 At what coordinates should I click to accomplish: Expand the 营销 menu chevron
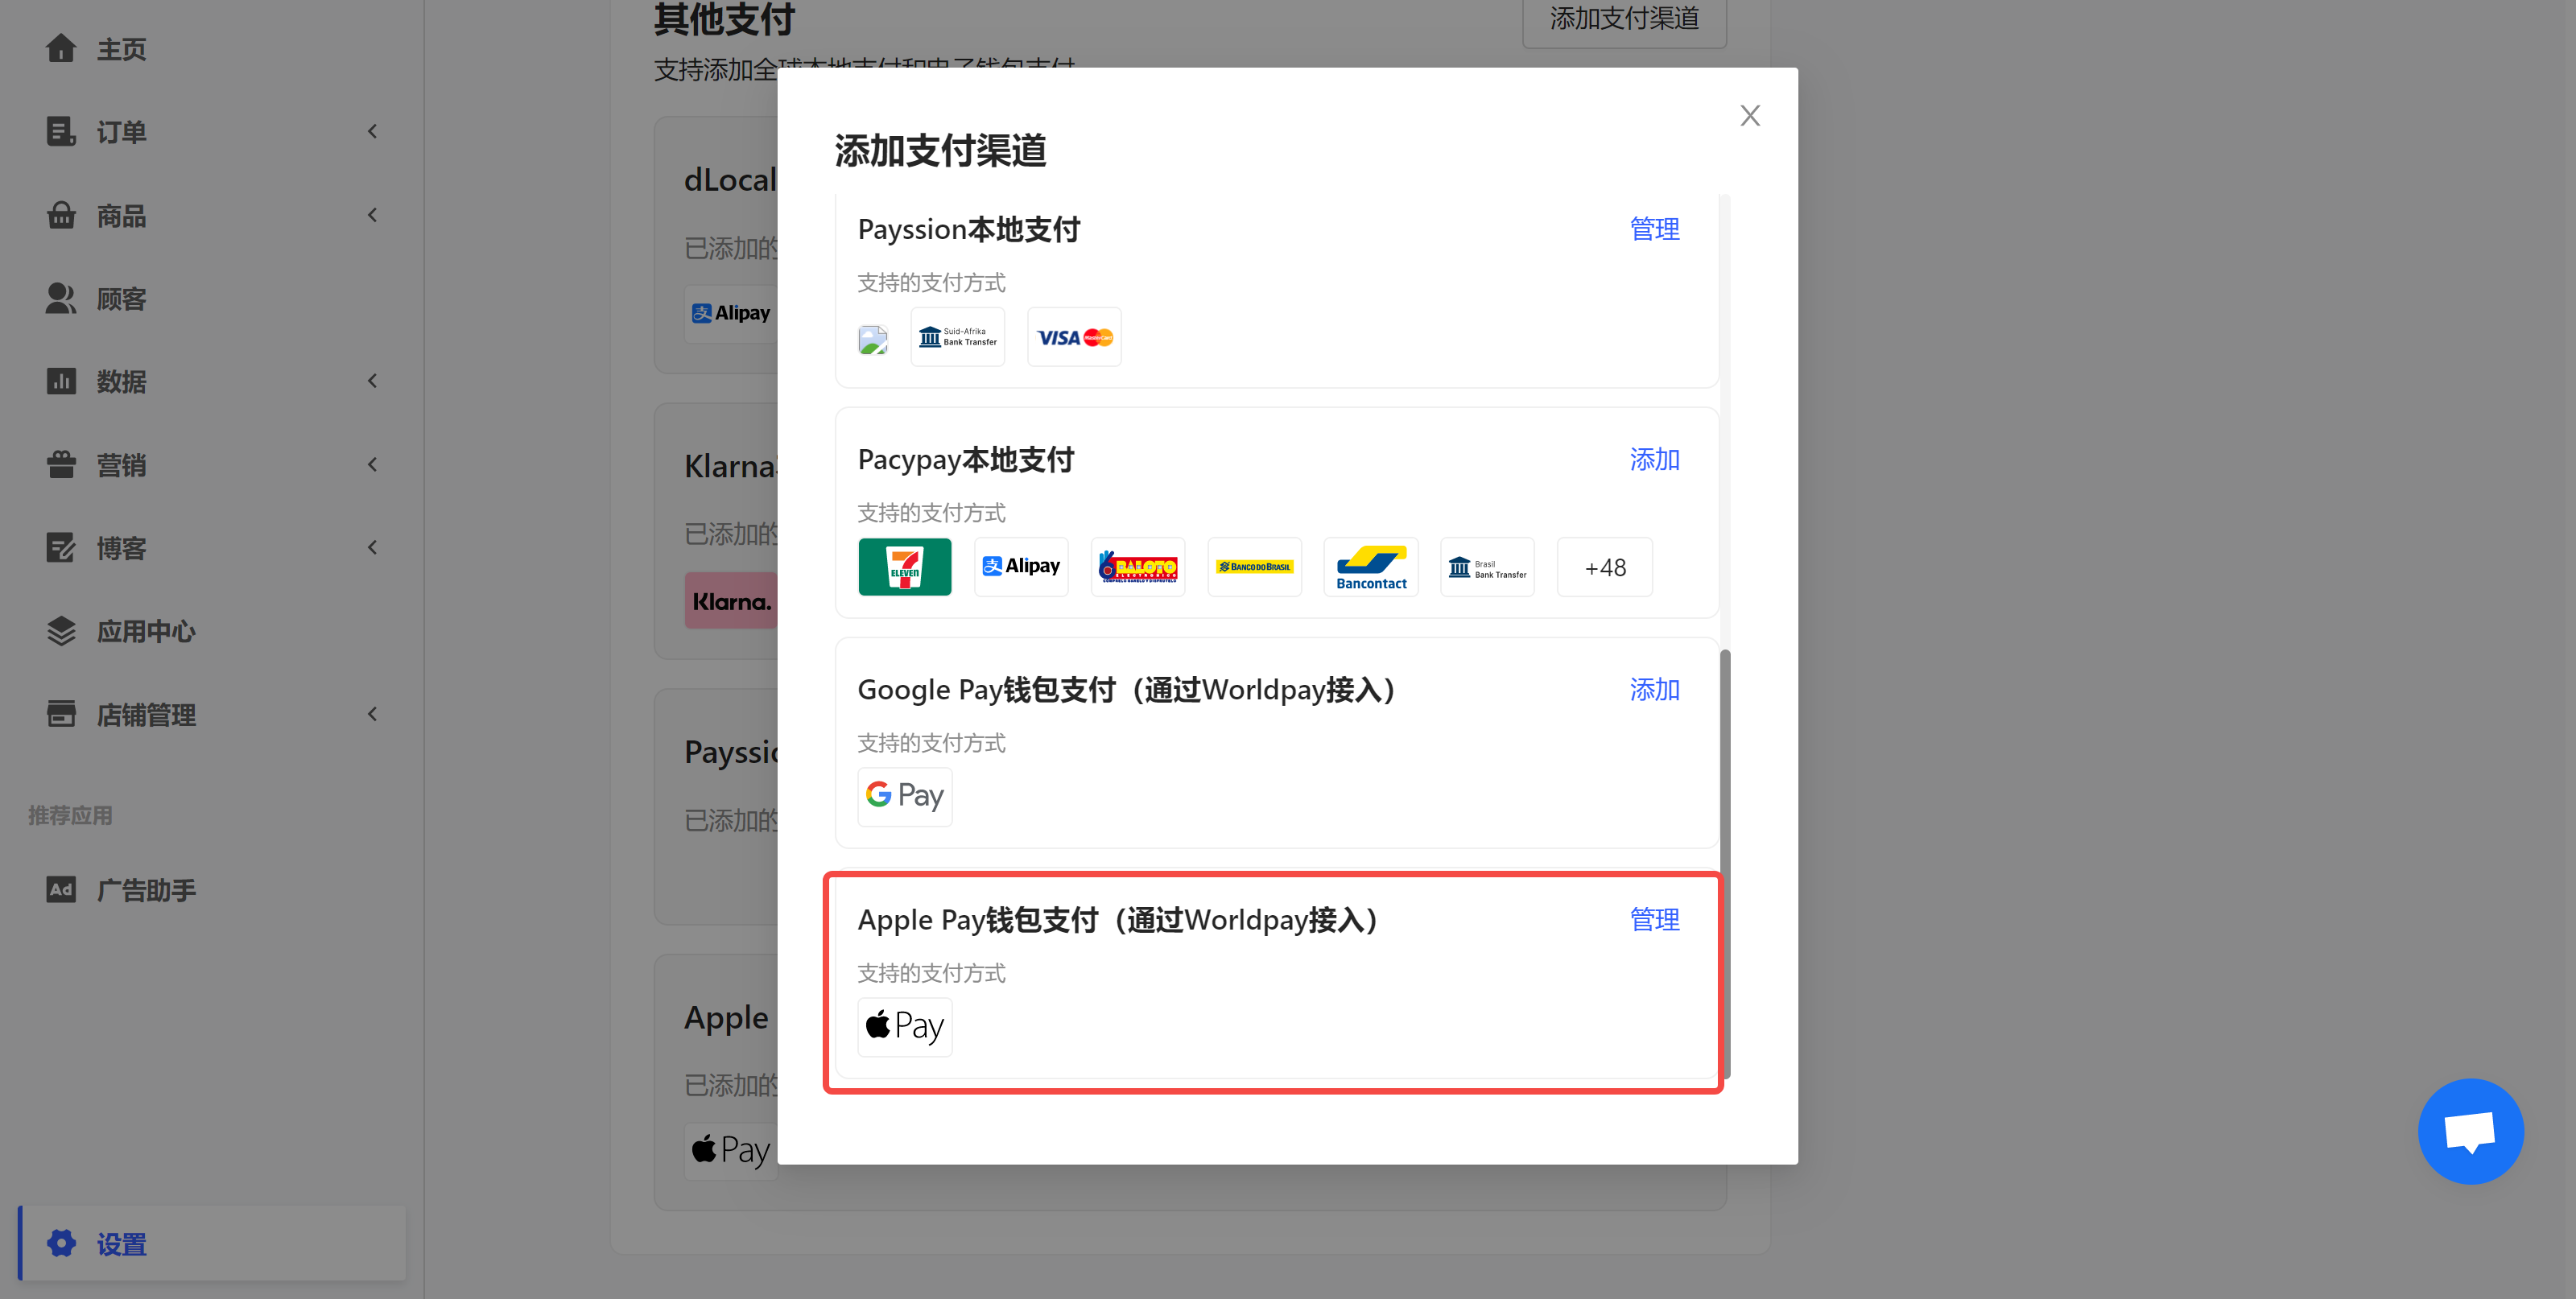(372, 464)
